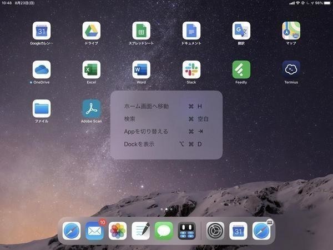The width and height of the screenshot is (333, 250).
Task: Tap the 8月23日(日) date in status bar
Action: (x=24, y=3)
